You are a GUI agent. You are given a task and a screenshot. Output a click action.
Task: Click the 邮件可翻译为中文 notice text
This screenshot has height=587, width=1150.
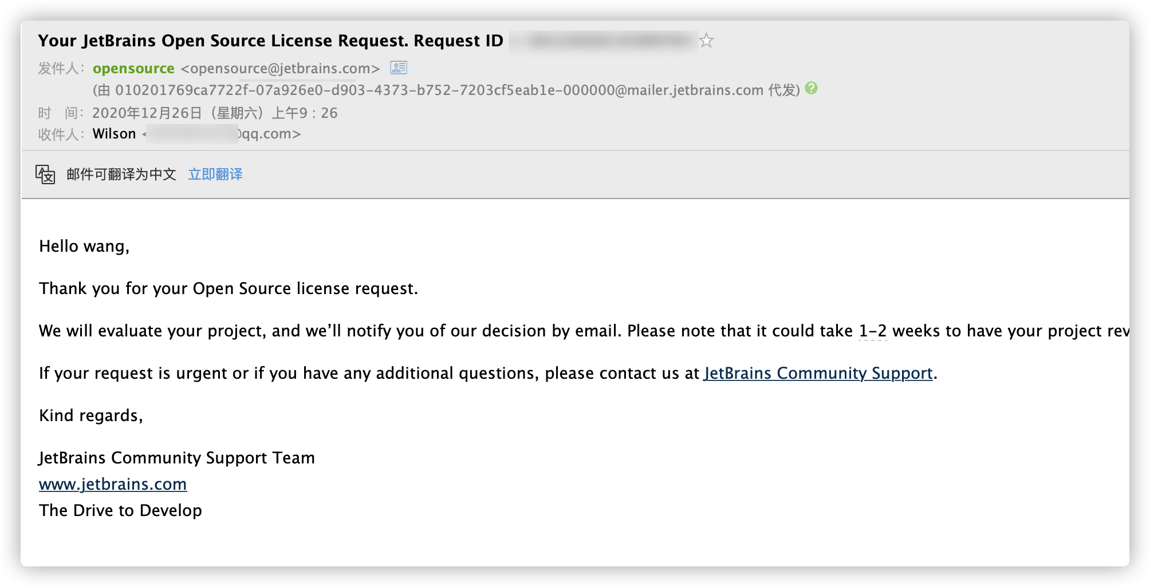click(x=121, y=174)
